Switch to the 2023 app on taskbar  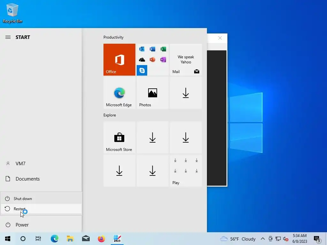(x=117, y=239)
